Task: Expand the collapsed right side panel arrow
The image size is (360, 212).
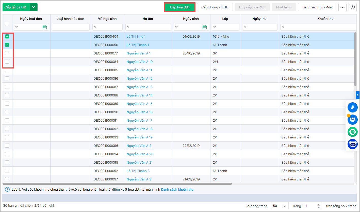Action: (358, 95)
